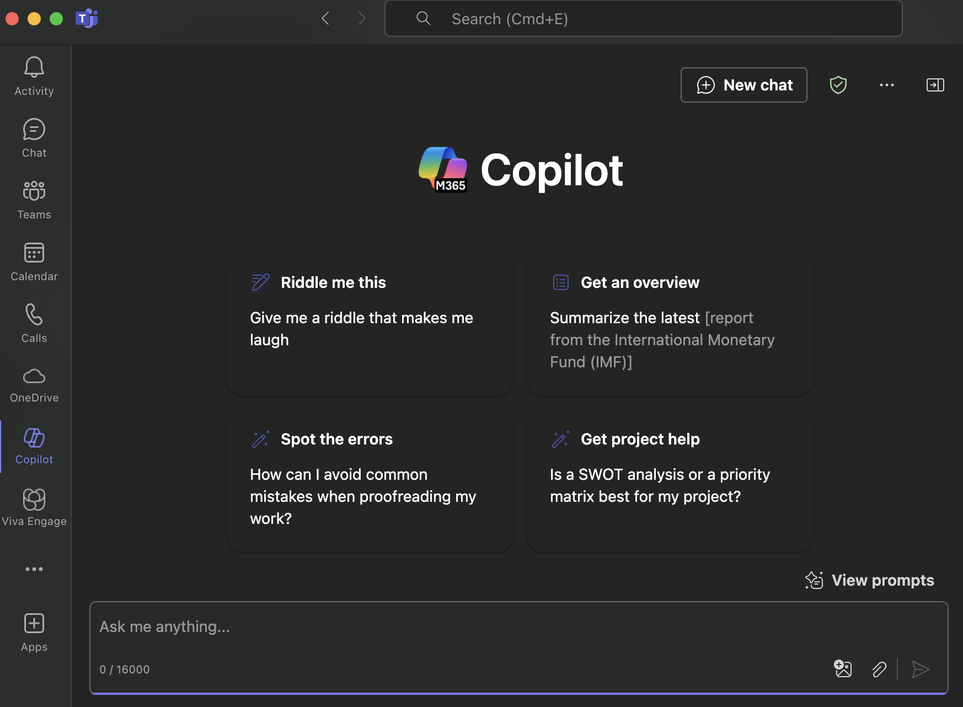Choose the Get an overview prompt card
The image size is (963, 707).
[x=670, y=324]
